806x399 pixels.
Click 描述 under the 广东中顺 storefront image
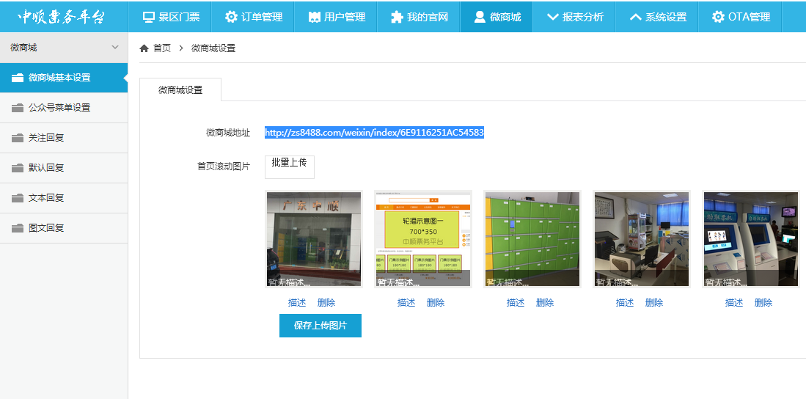coord(297,303)
